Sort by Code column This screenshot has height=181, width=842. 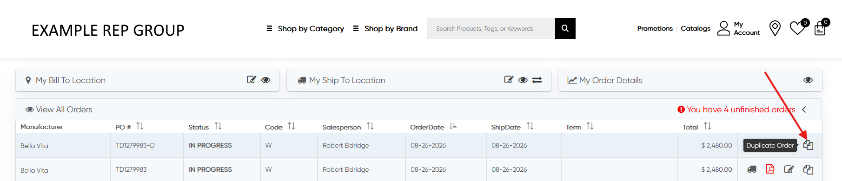[x=292, y=126]
